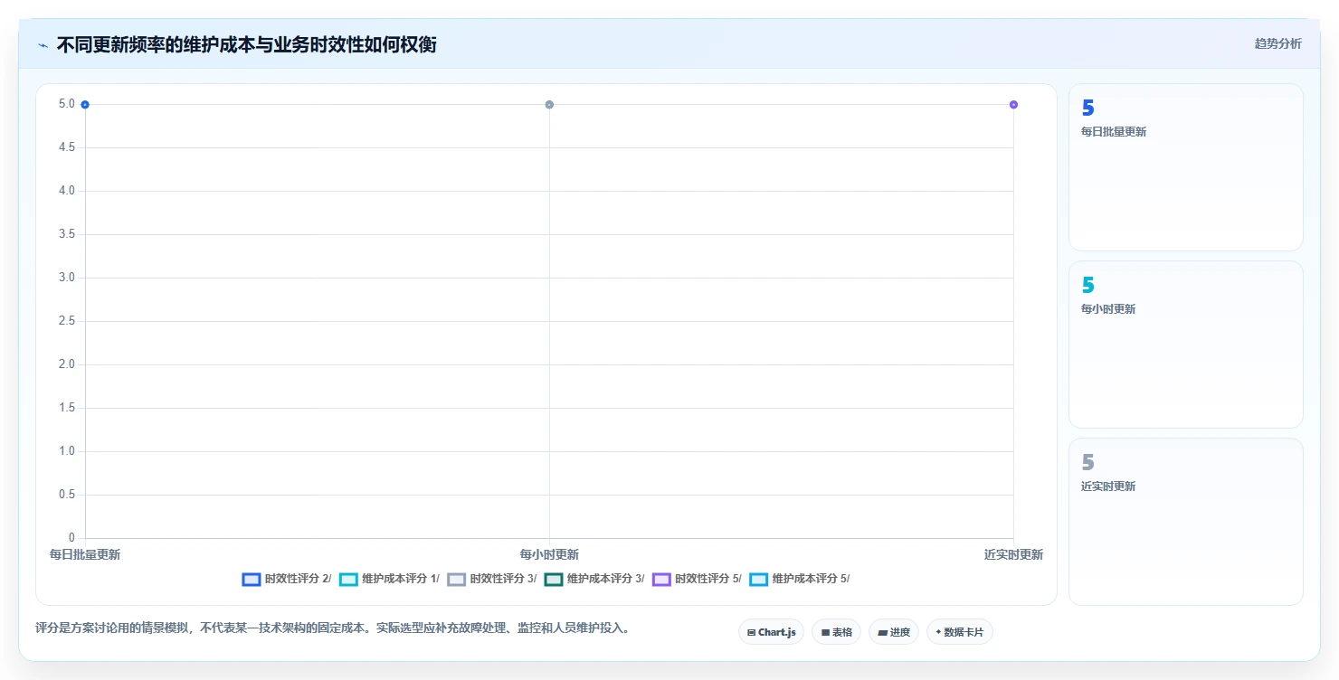This screenshot has width=1339, height=680.
Task: Click the blue data point at 每日批量更新
Action: pos(85,105)
